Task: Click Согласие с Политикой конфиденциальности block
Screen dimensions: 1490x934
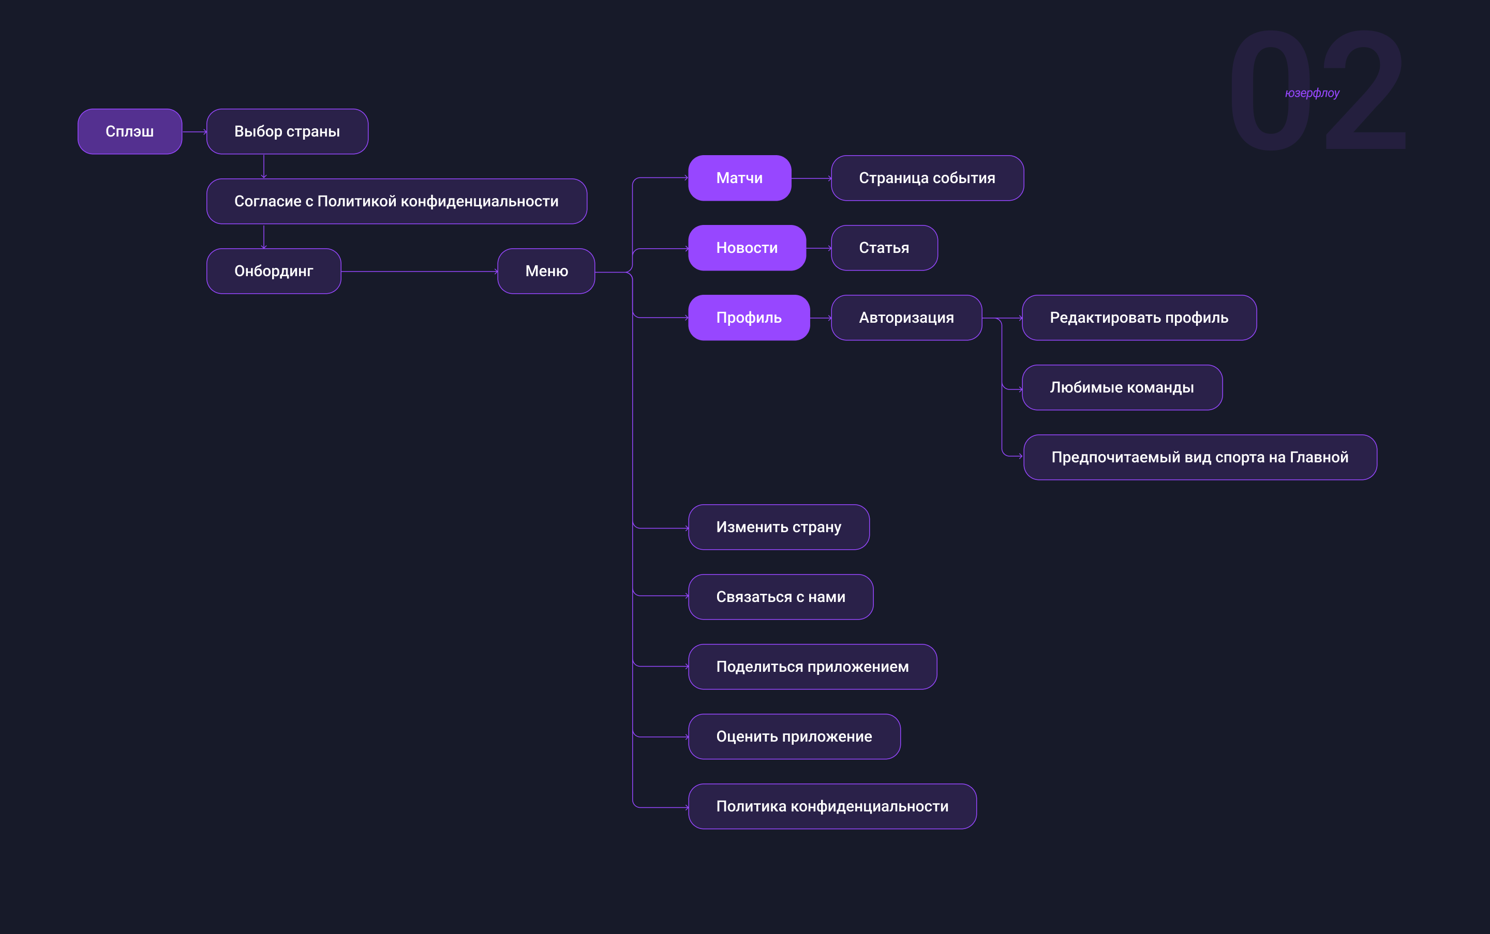Action: 396,201
